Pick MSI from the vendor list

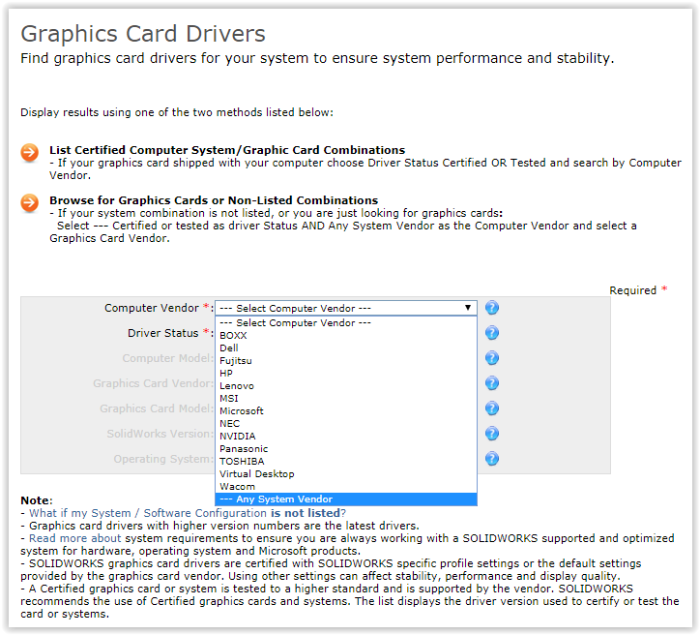(x=346, y=398)
